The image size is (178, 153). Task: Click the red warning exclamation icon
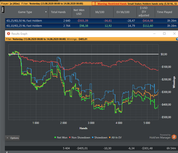95,4
